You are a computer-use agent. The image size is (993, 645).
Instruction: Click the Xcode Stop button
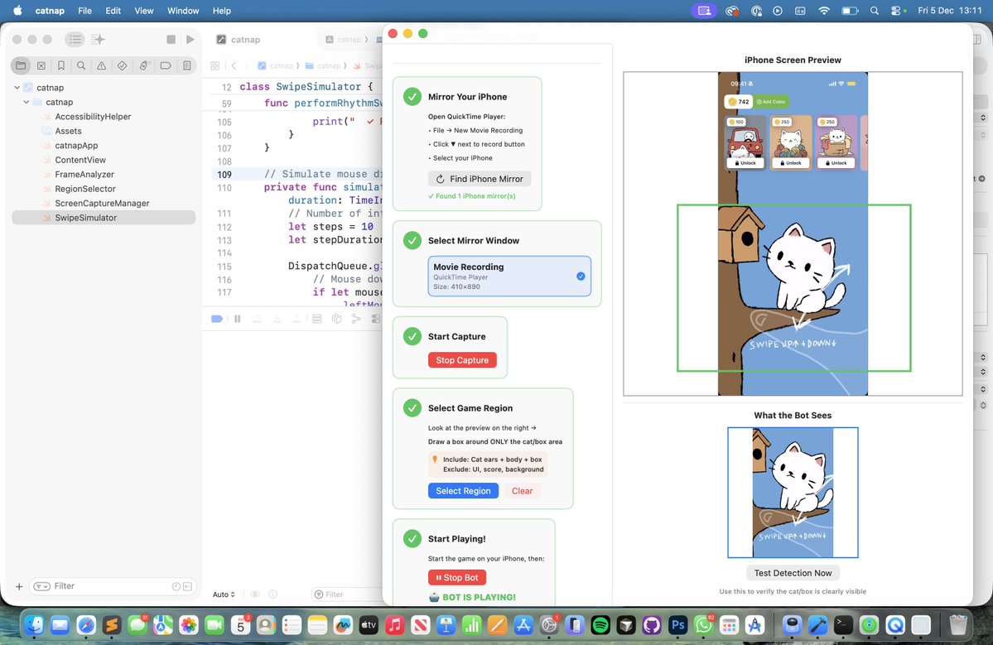(171, 39)
